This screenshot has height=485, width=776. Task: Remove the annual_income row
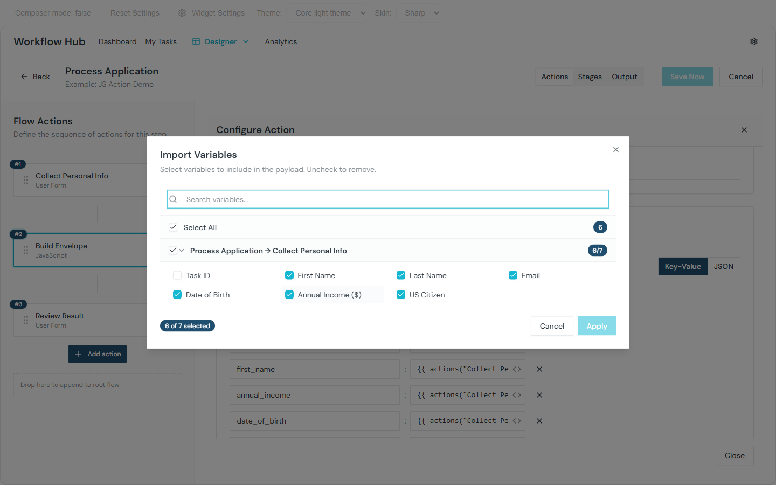(x=539, y=395)
